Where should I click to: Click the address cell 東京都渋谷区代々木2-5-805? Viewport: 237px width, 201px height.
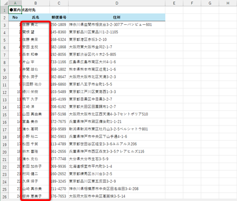[117, 54]
